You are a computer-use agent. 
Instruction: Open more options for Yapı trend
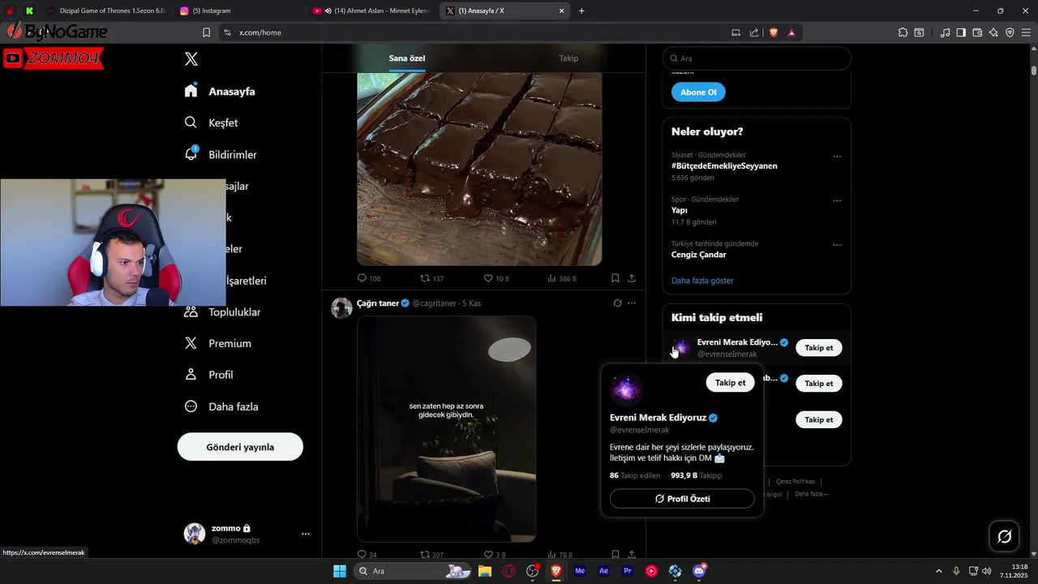pos(837,200)
